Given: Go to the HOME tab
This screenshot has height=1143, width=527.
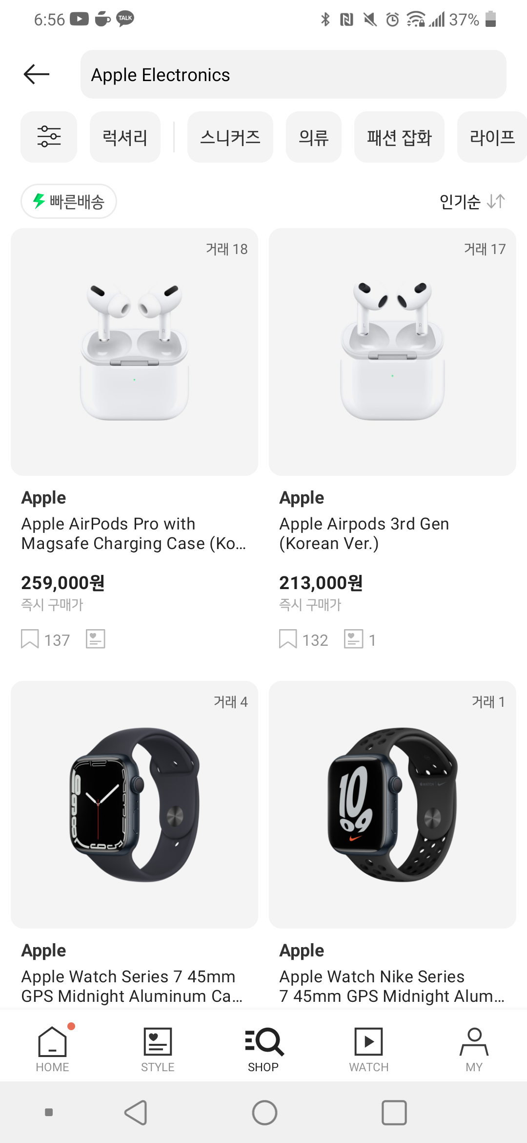Looking at the screenshot, I should (x=53, y=1049).
